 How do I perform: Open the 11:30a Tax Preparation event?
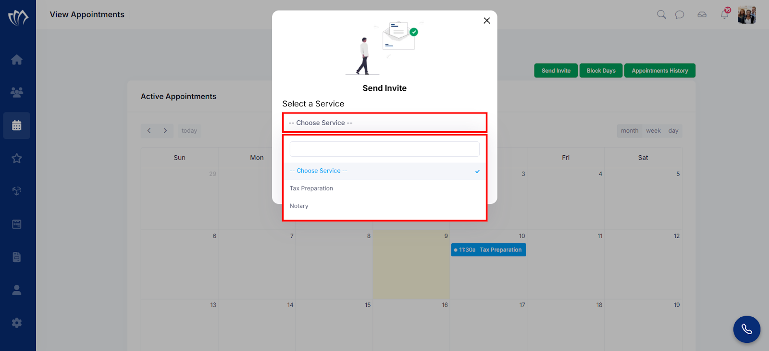(x=488, y=250)
